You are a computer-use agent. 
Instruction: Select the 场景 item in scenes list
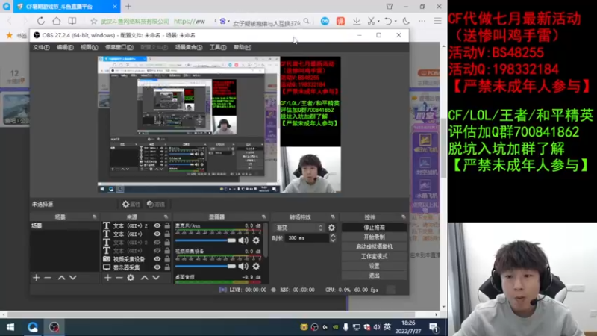click(65, 226)
